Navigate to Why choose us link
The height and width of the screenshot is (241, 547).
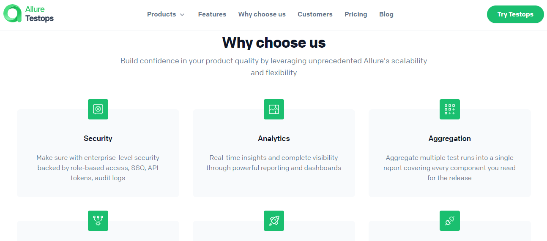coord(262,14)
